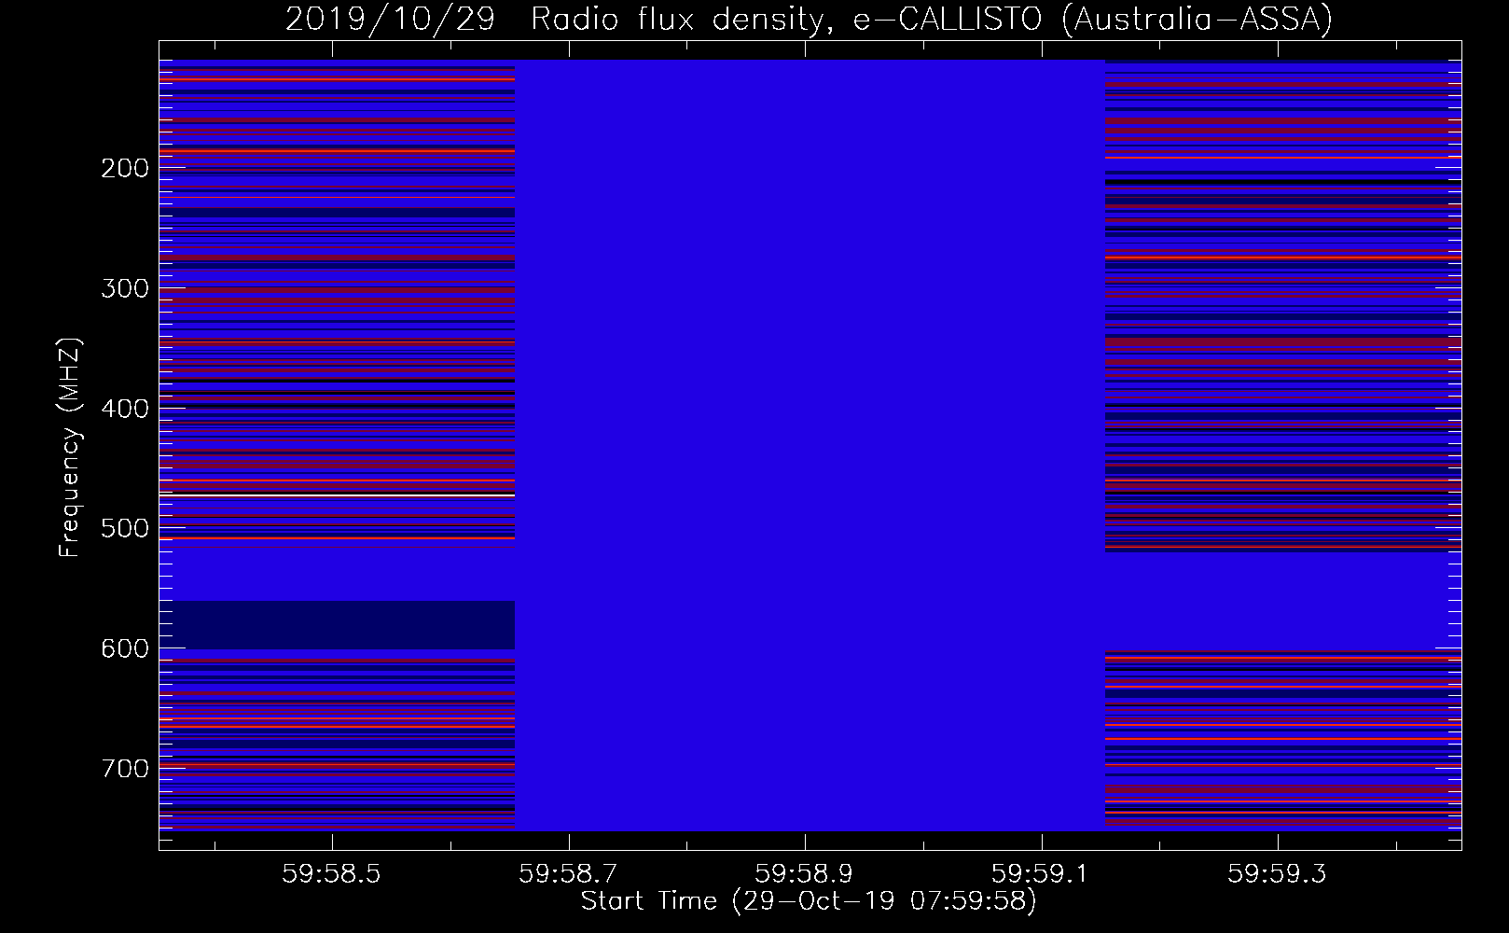Click the 59:58.5 time tick label

[x=332, y=874]
